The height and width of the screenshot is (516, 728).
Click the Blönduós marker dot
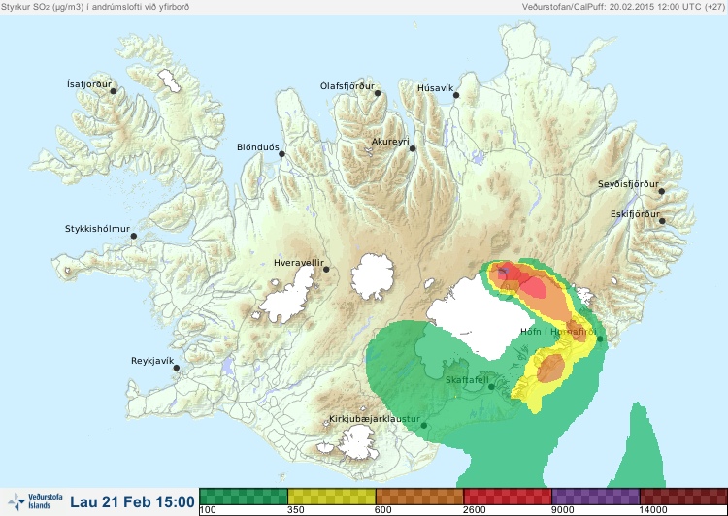(x=281, y=153)
